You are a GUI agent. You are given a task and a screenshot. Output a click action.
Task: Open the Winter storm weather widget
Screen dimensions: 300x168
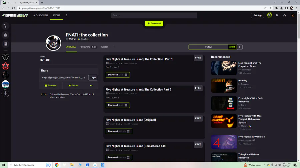253,165
